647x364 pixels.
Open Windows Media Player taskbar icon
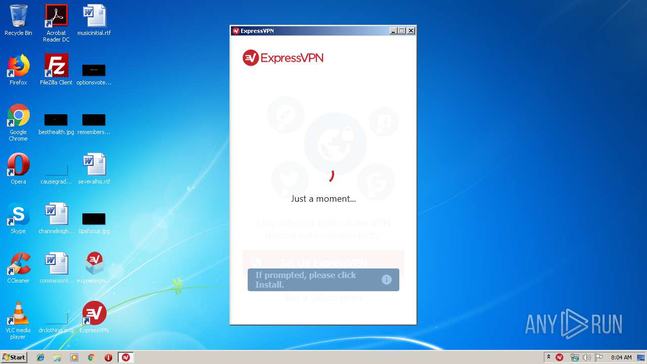74,357
